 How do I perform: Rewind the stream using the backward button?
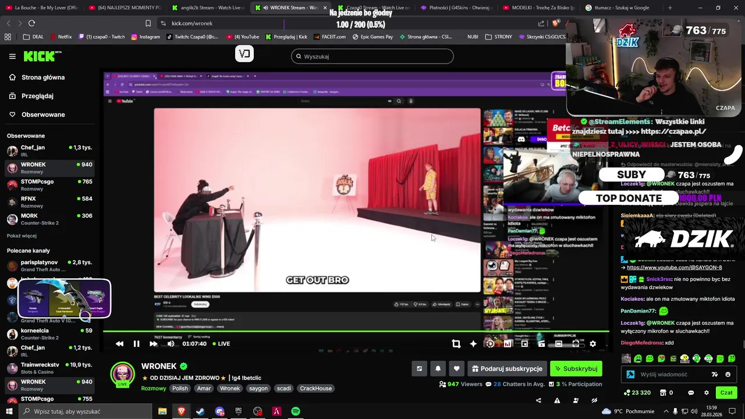click(x=119, y=344)
